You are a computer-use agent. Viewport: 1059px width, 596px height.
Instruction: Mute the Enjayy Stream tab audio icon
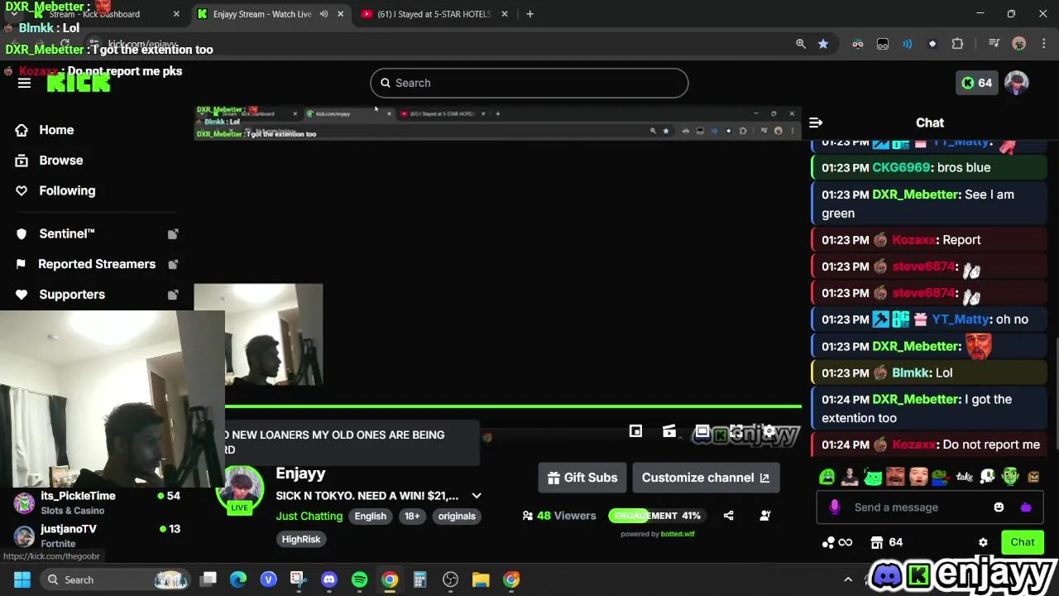click(x=323, y=14)
